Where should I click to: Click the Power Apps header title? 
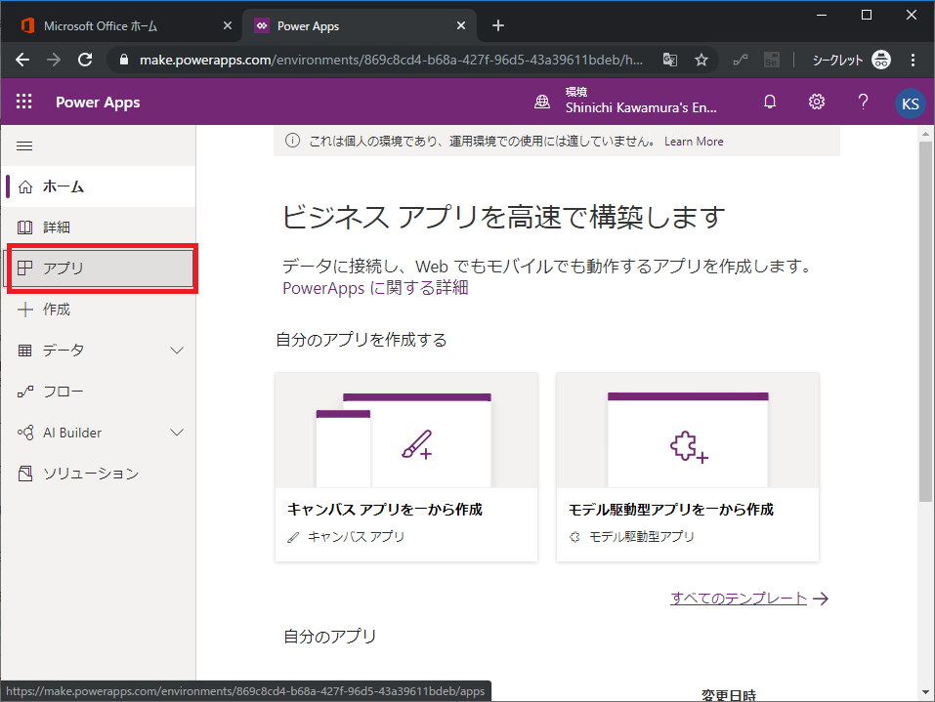tap(98, 102)
